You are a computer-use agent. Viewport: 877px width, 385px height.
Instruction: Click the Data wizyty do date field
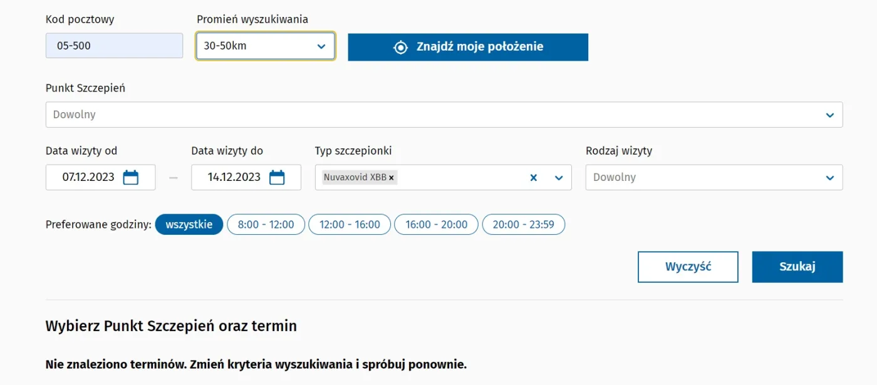(234, 177)
